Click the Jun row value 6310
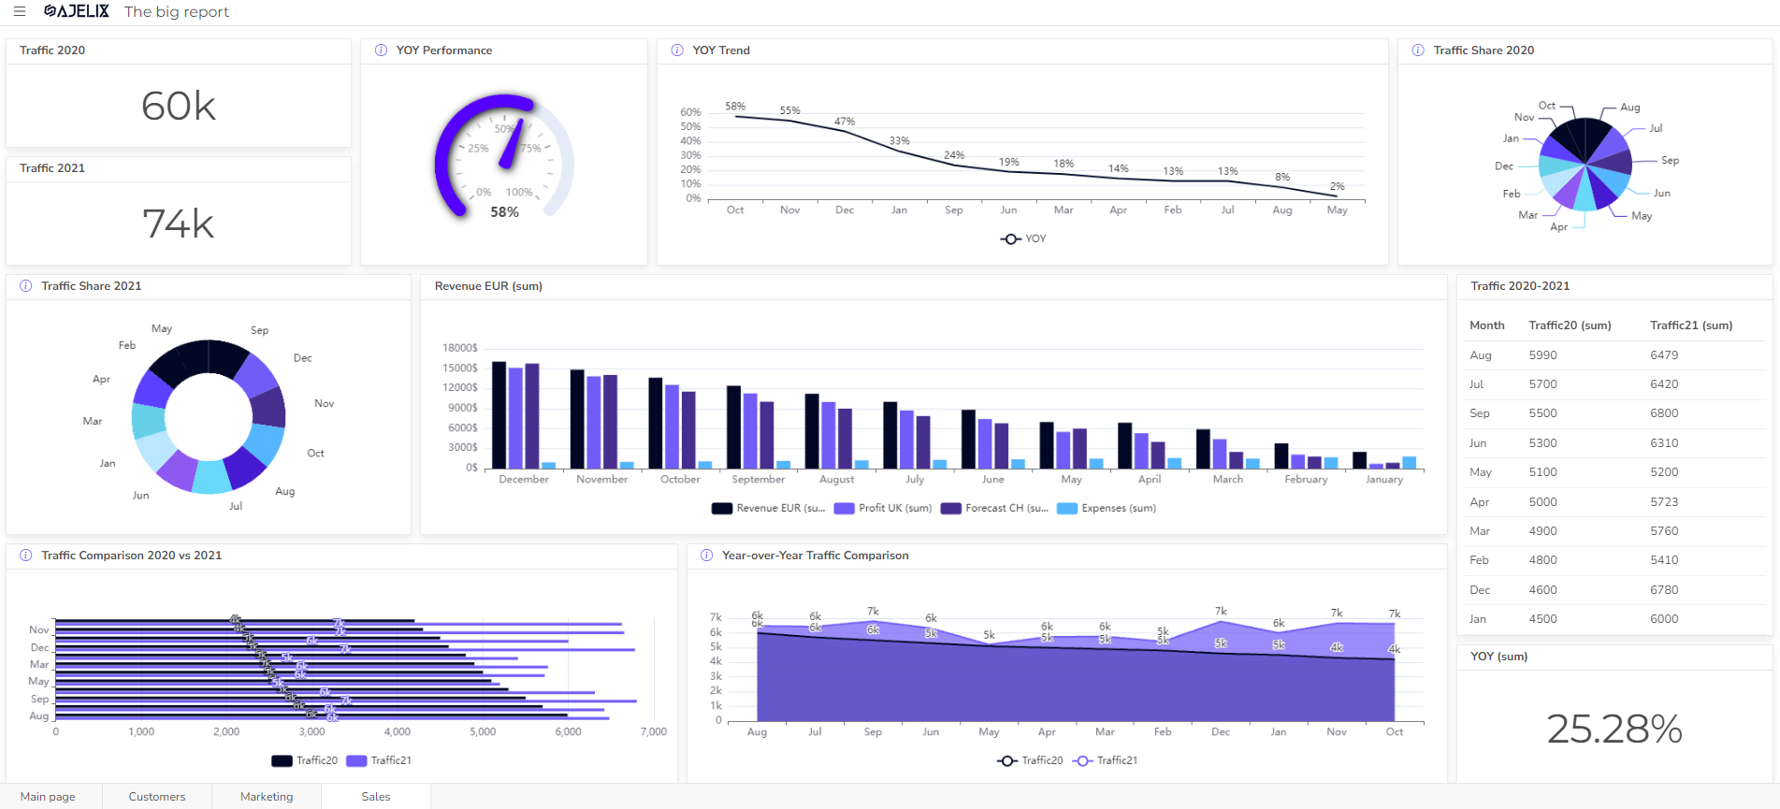This screenshot has height=809, width=1780. 1664,443
